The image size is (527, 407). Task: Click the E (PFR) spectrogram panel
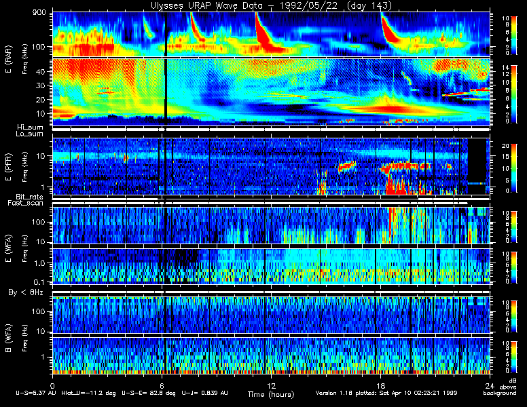pos(271,166)
